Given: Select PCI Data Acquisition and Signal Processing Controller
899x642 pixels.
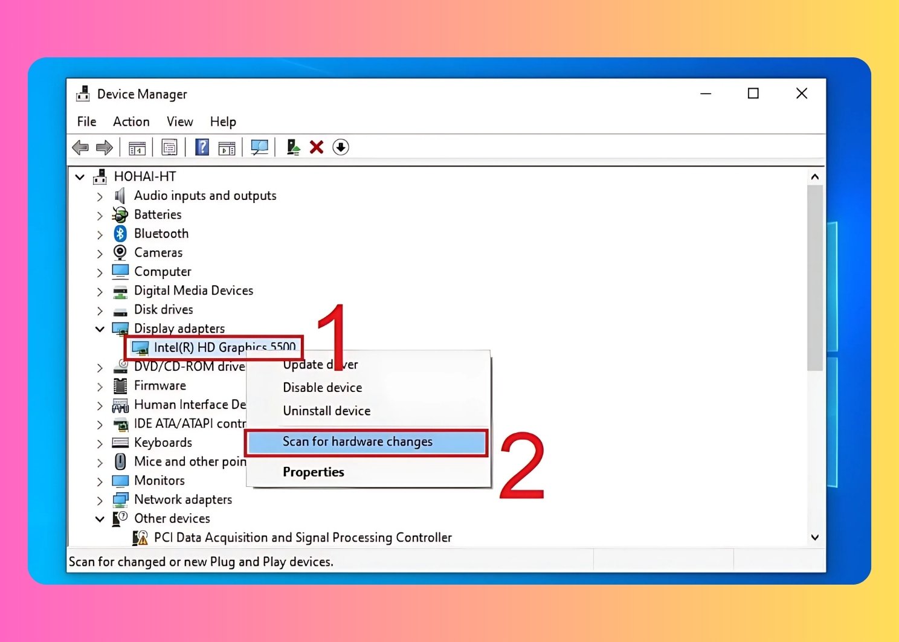Looking at the screenshot, I should [x=302, y=538].
